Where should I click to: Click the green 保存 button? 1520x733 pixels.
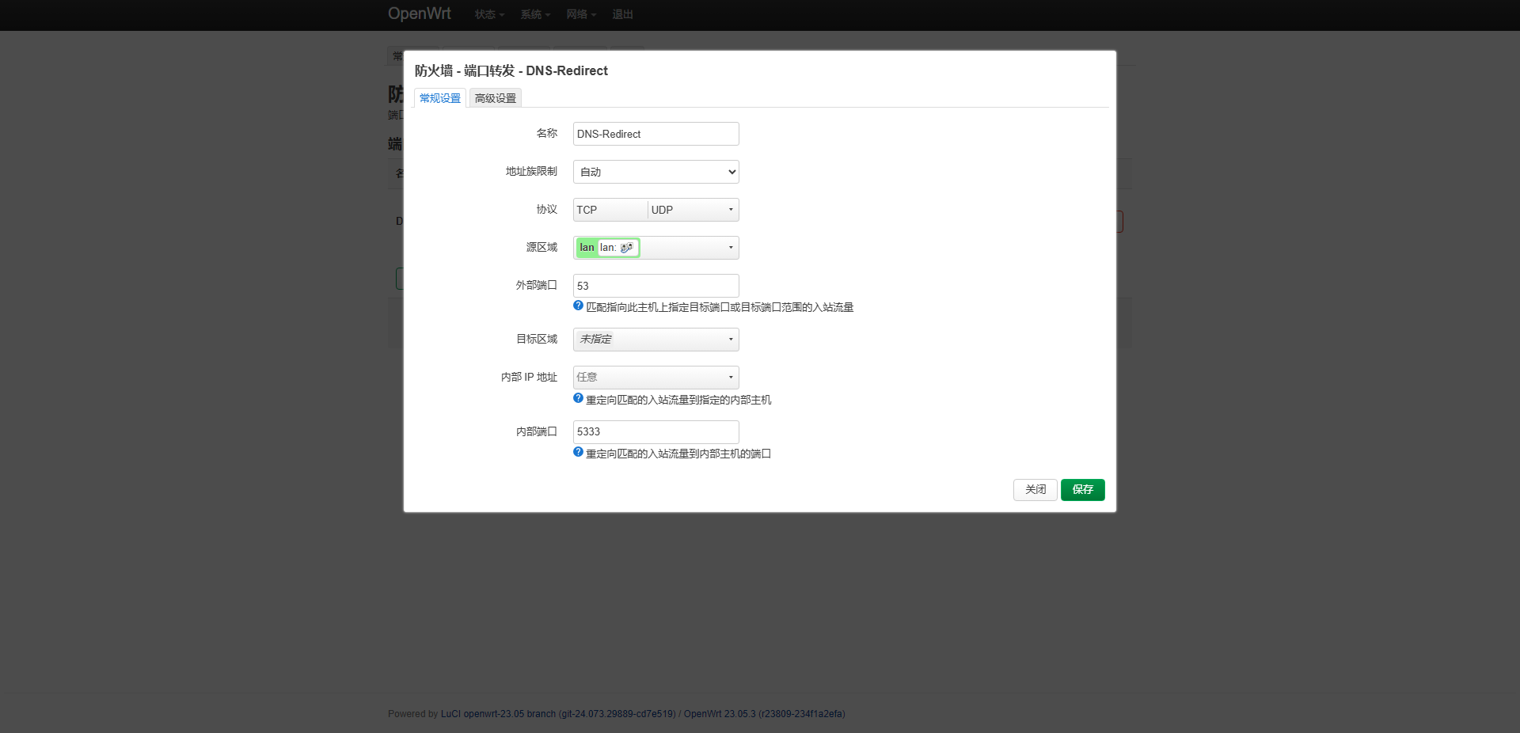coord(1082,490)
